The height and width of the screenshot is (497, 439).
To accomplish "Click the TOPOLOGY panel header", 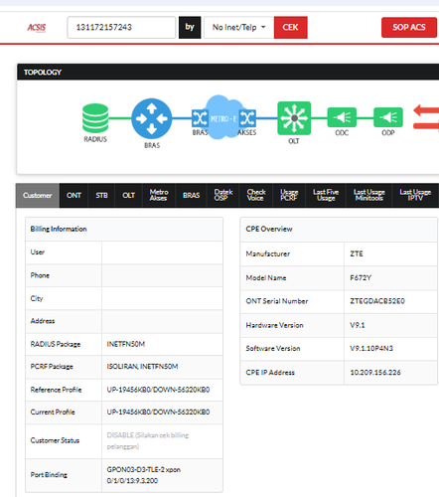I will click(x=228, y=72).
